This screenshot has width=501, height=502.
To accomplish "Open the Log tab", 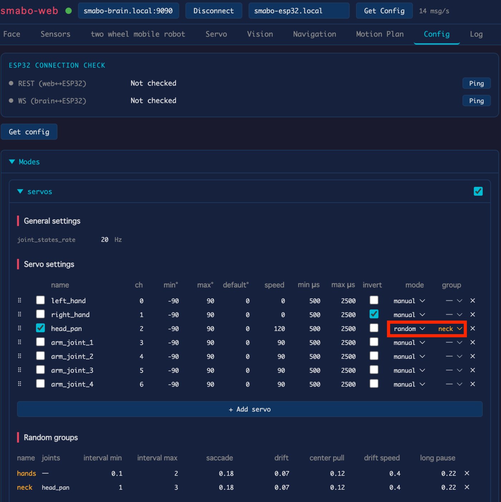I will [476, 34].
